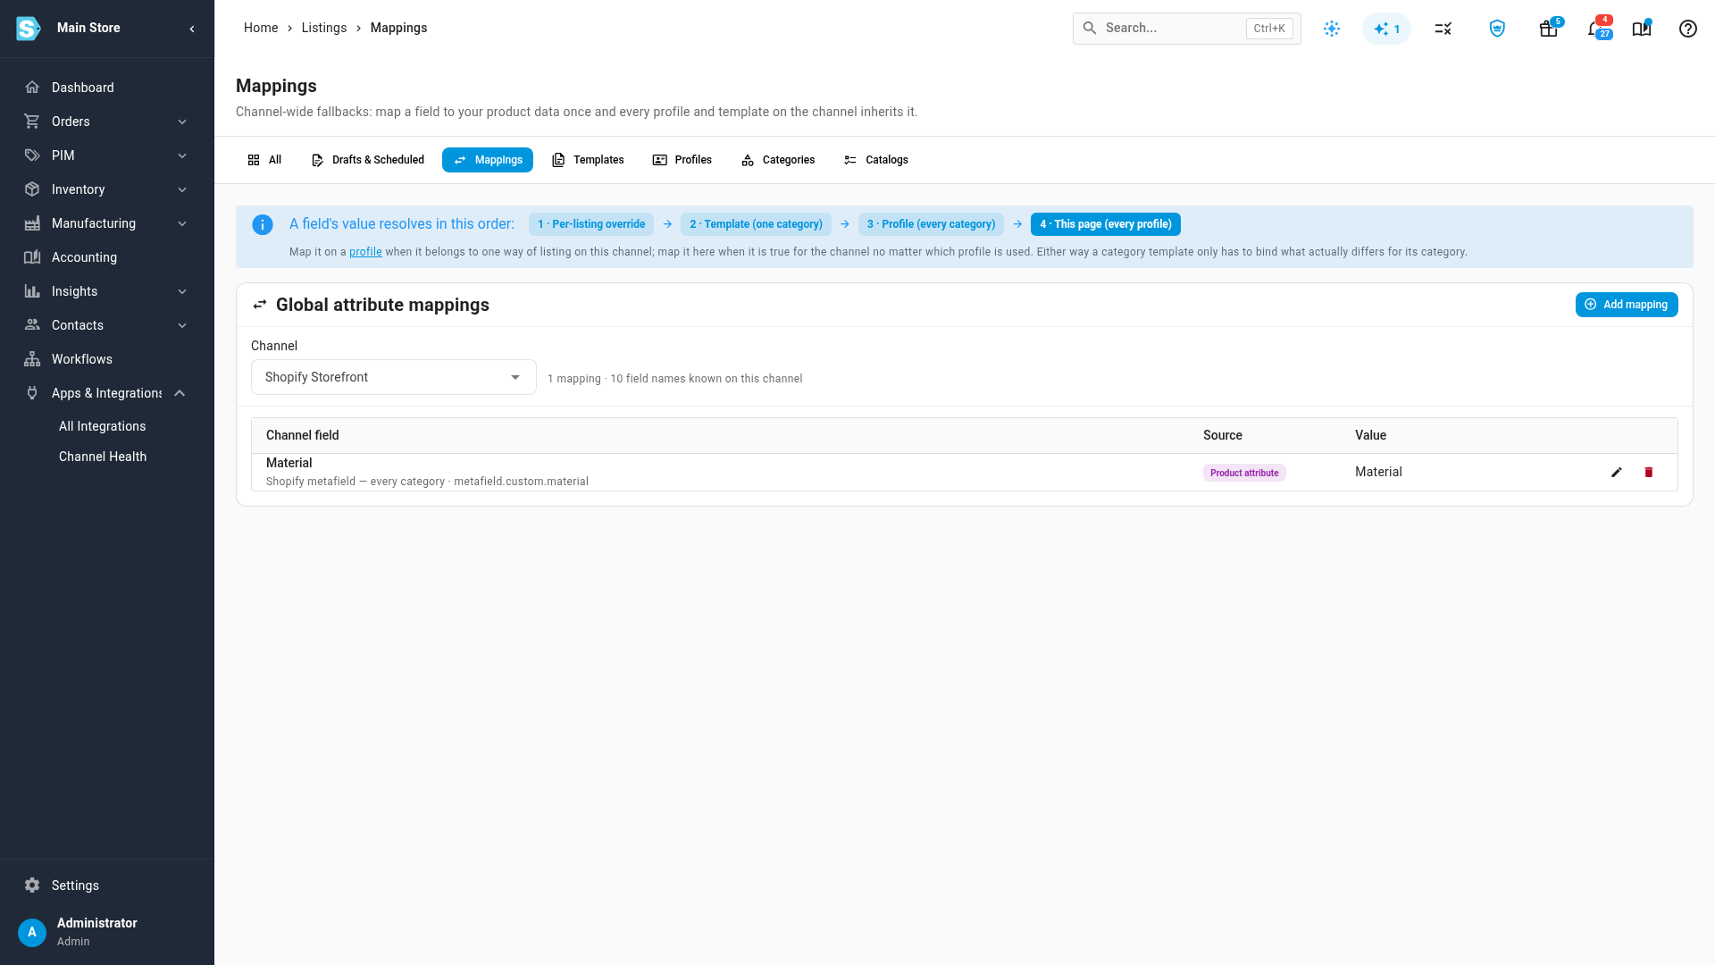The height and width of the screenshot is (965, 1715).
Task: Open the Shopify Storefront channel dropdown
Action: (393, 377)
